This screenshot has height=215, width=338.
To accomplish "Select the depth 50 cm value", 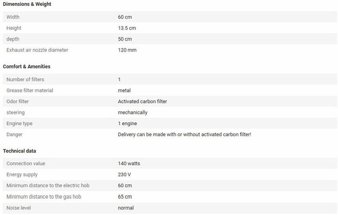I will (125, 39).
